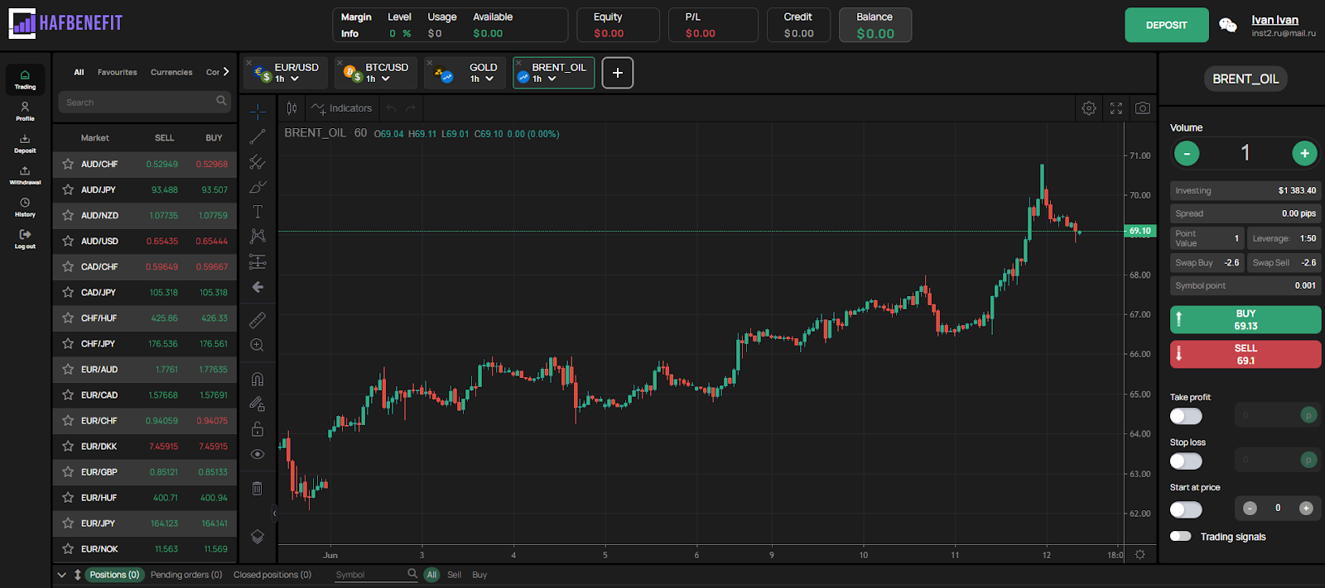Screen dimensions: 1325x588
Task: Open chart settings gear
Action: pyautogui.click(x=1089, y=108)
